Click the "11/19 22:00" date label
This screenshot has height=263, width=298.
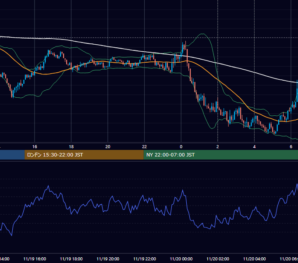click(x=145, y=259)
